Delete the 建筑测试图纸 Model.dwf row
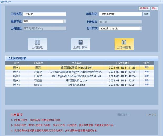The height and width of the screenshot is (136, 163). pos(146,67)
